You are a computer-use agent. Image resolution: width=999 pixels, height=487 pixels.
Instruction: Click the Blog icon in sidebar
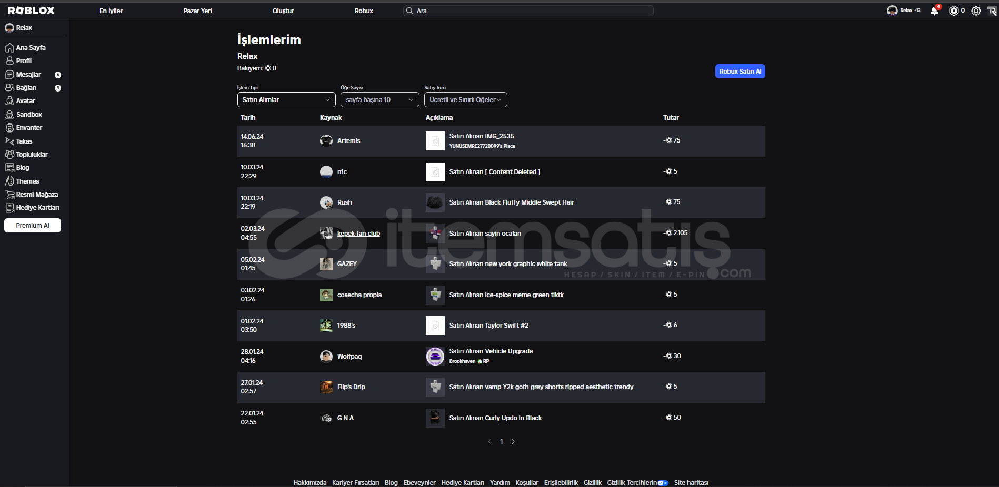[x=9, y=168]
